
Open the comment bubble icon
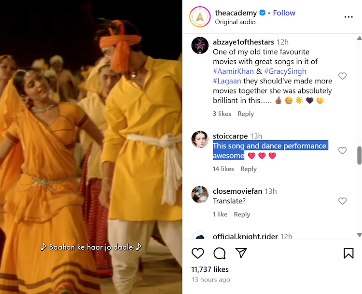[x=220, y=253]
